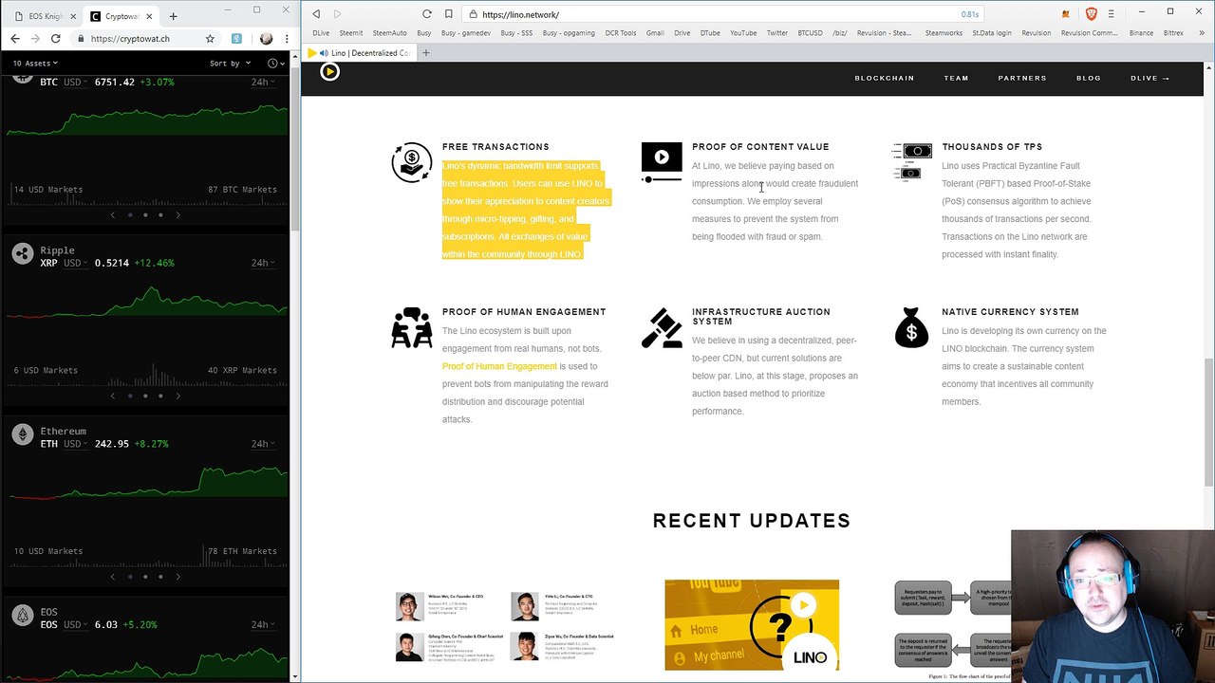Mute audio on the Lino tab
Viewport: 1215px width, 683px height.
[x=324, y=53]
